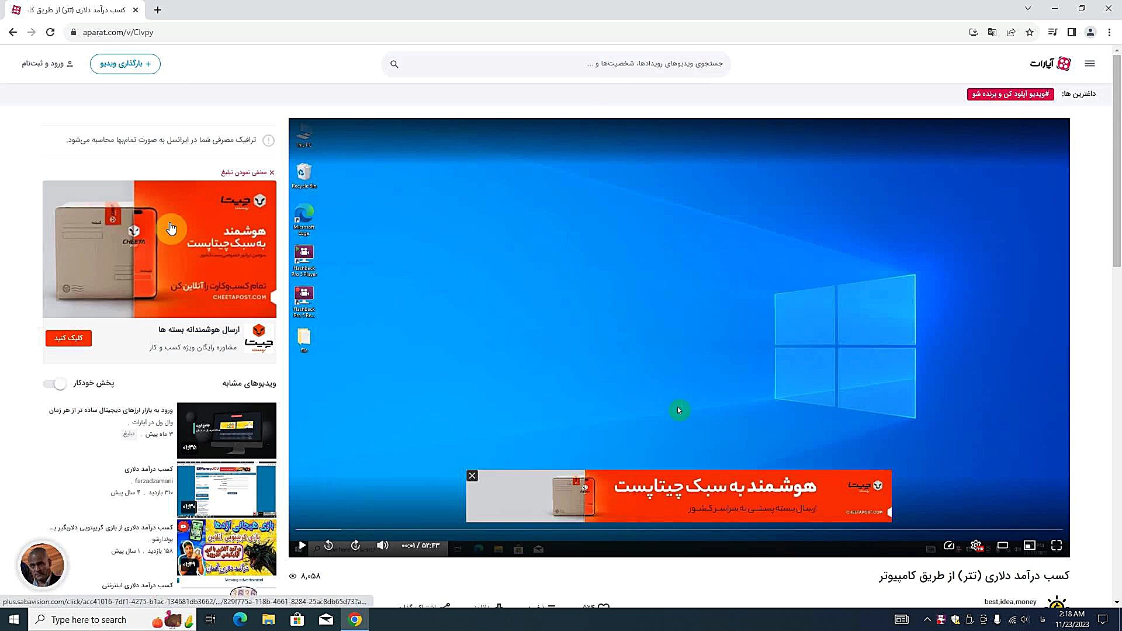
Task: Show hidden system tray icons
Action: click(927, 619)
